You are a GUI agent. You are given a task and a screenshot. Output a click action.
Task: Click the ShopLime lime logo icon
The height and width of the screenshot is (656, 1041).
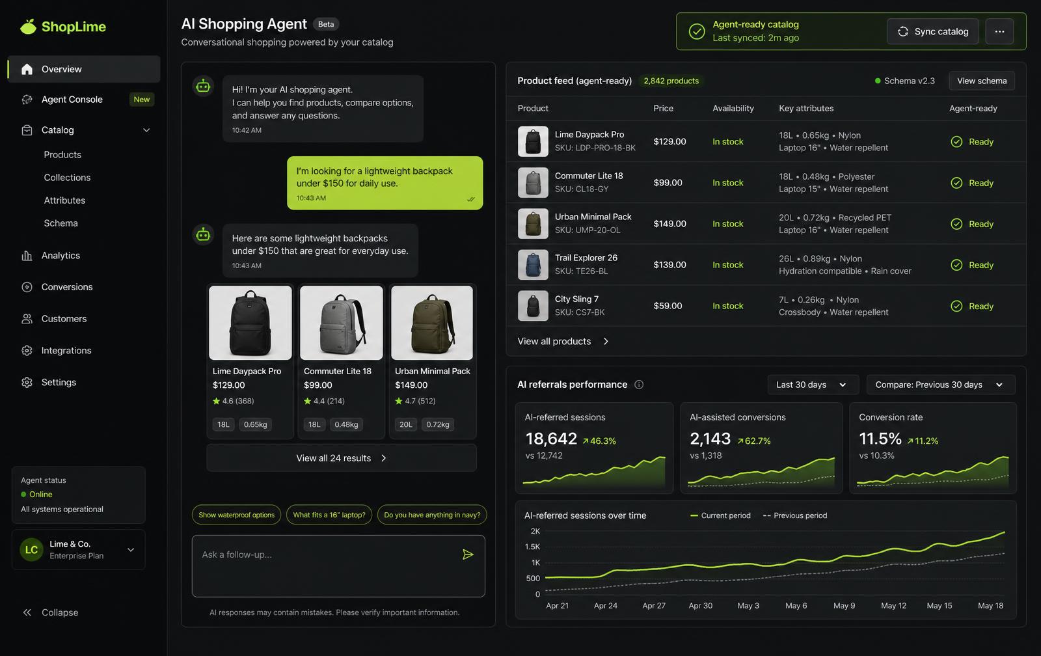pyautogui.click(x=28, y=26)
